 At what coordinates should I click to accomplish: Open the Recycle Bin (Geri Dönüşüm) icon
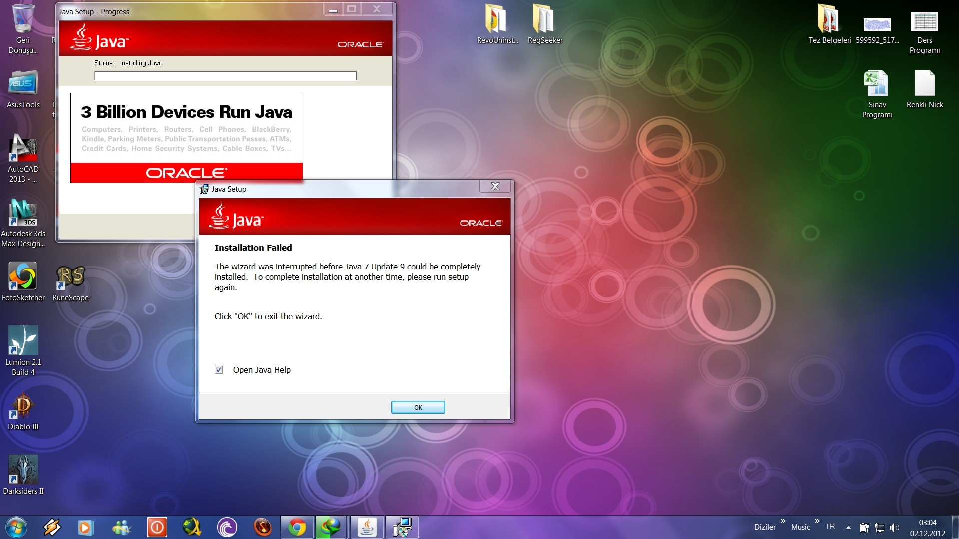coord(23,29)
